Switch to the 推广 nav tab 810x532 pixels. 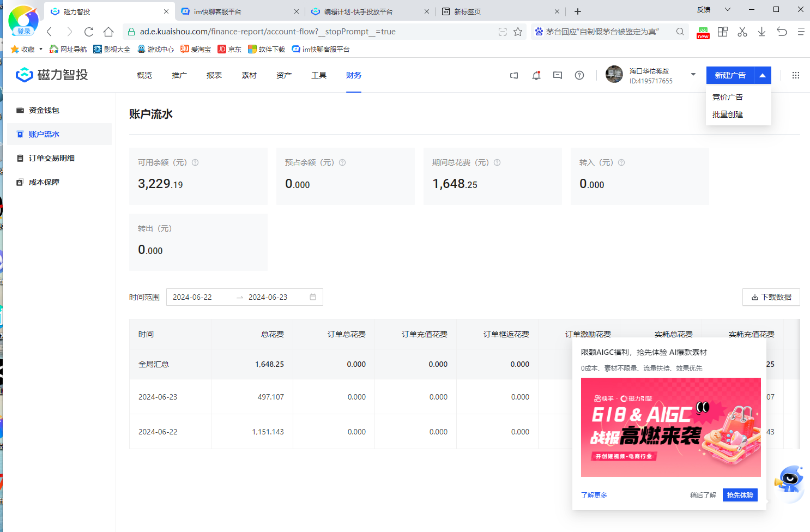pos(179,75)
